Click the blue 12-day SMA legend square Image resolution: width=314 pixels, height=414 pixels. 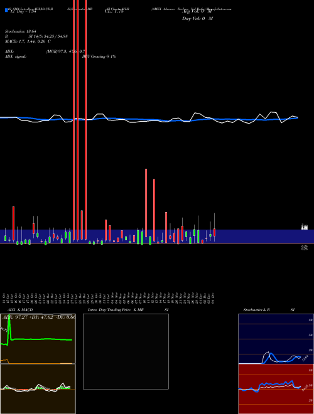point(7,10)
